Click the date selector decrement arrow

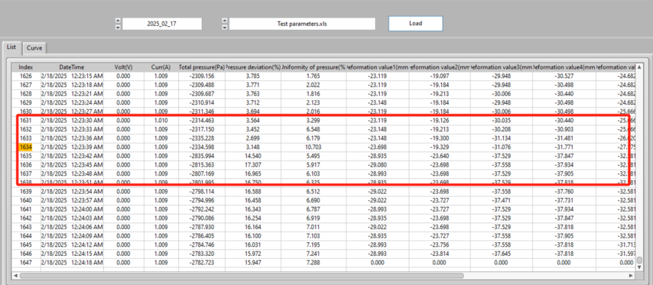coord(117,26)
